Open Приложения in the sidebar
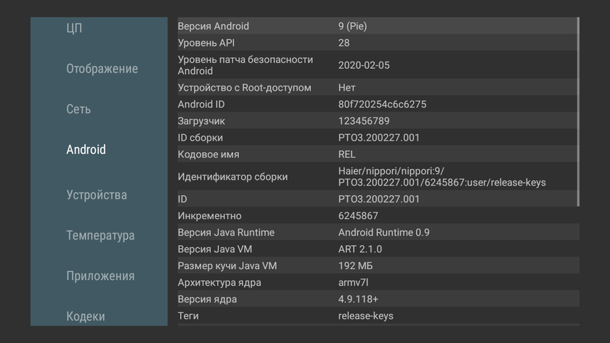This screenshot has height=343, width=610. (x=100, y=276)
